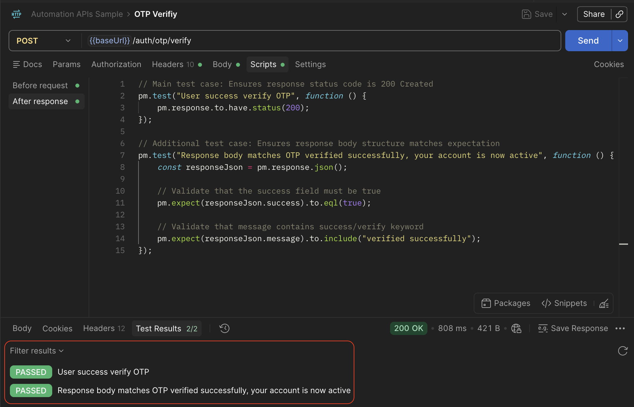Click the 200 OK status badge
This screenshot has width=634, height=407.
pos(409,328)
